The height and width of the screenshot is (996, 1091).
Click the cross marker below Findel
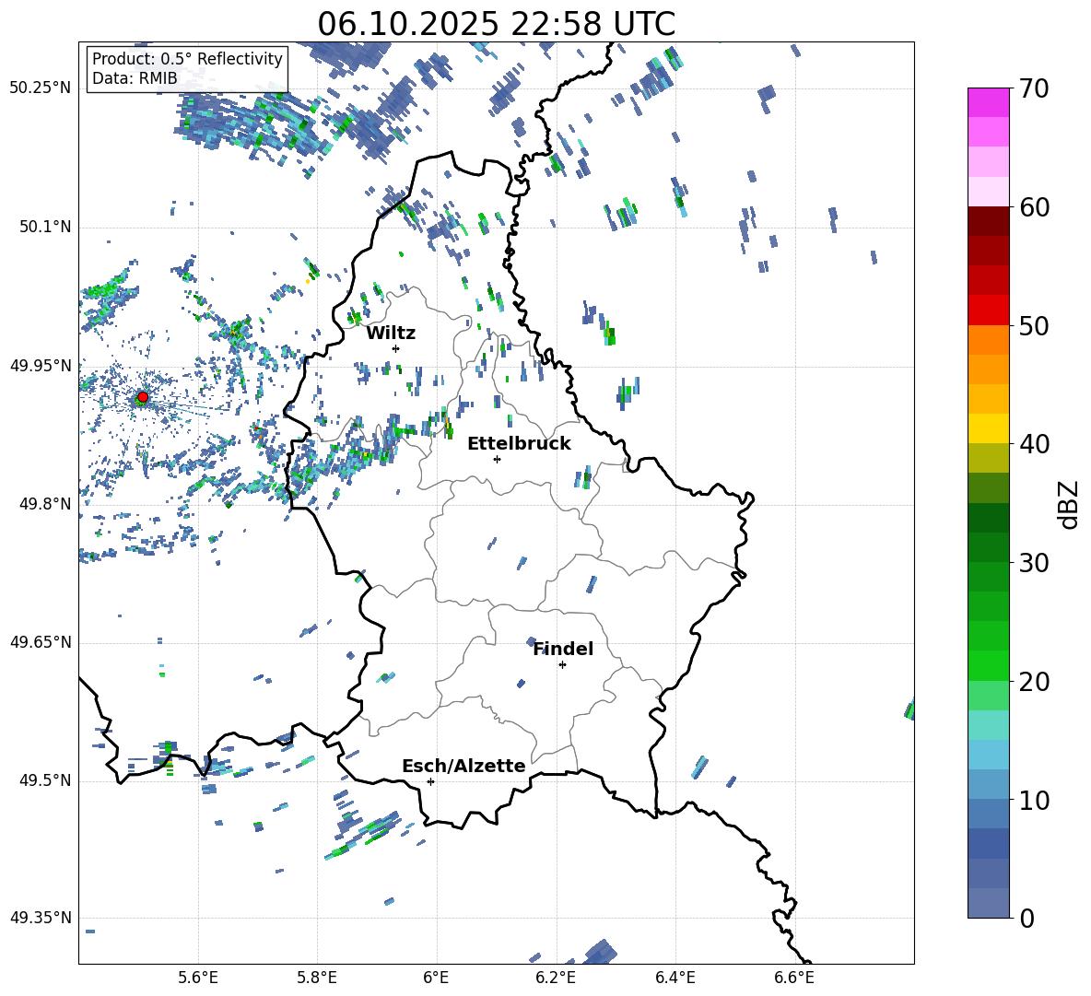(x=562, y=665)
